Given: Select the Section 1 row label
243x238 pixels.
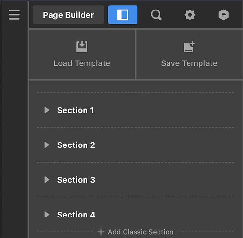Looking at the screenshot, I should [75, 110].
